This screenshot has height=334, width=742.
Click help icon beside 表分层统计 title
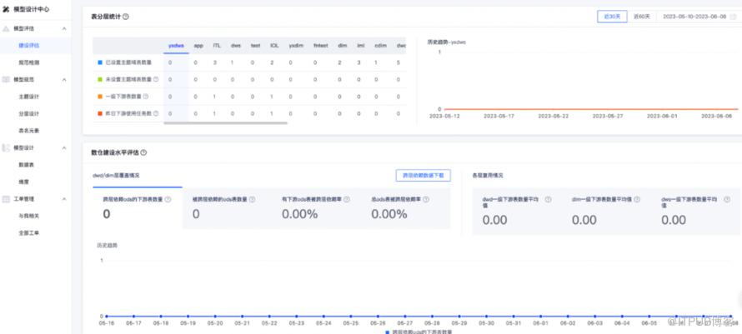coord(126,17)
